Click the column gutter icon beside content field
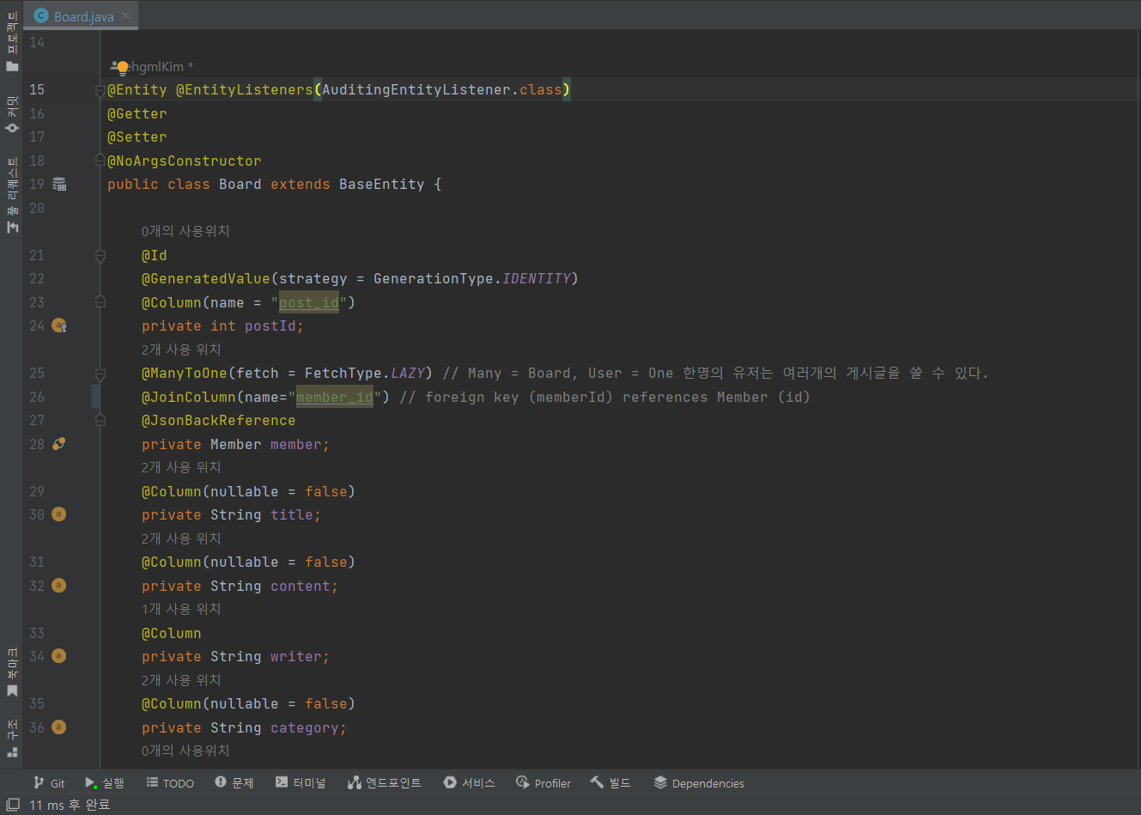Screen dimensions: 1141x815 tap(58, 586)
